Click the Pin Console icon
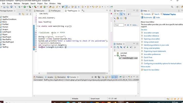The height and width of the screenshot is (103, 183). pos(120,77)
